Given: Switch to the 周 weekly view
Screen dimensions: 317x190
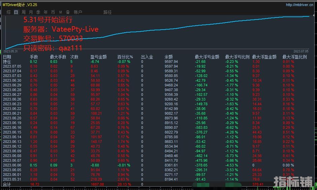Looking at the screenshot, I should pyautogui.click(x=24, y=12).
